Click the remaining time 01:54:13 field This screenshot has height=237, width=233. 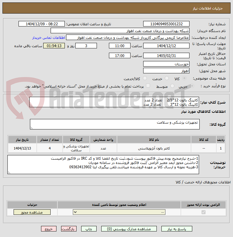coord(54,46)
